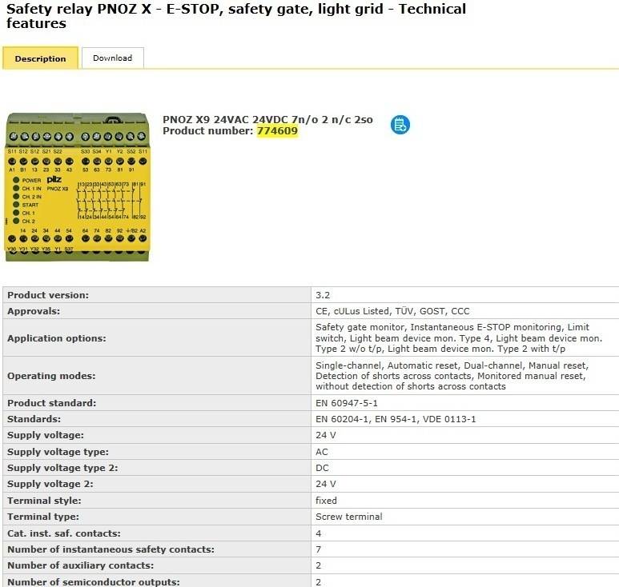Select value EN 60204-1, EN 954-1, VDE 0113-1
Screen dimensions: 619x587
(x=396, y=419)
